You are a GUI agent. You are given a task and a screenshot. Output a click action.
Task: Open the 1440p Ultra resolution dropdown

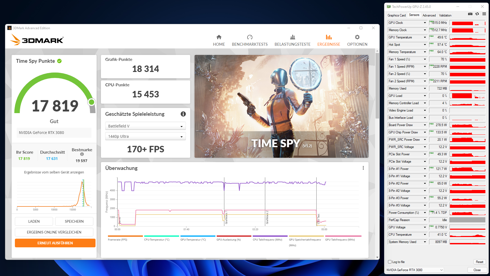(x=145, y=136)
